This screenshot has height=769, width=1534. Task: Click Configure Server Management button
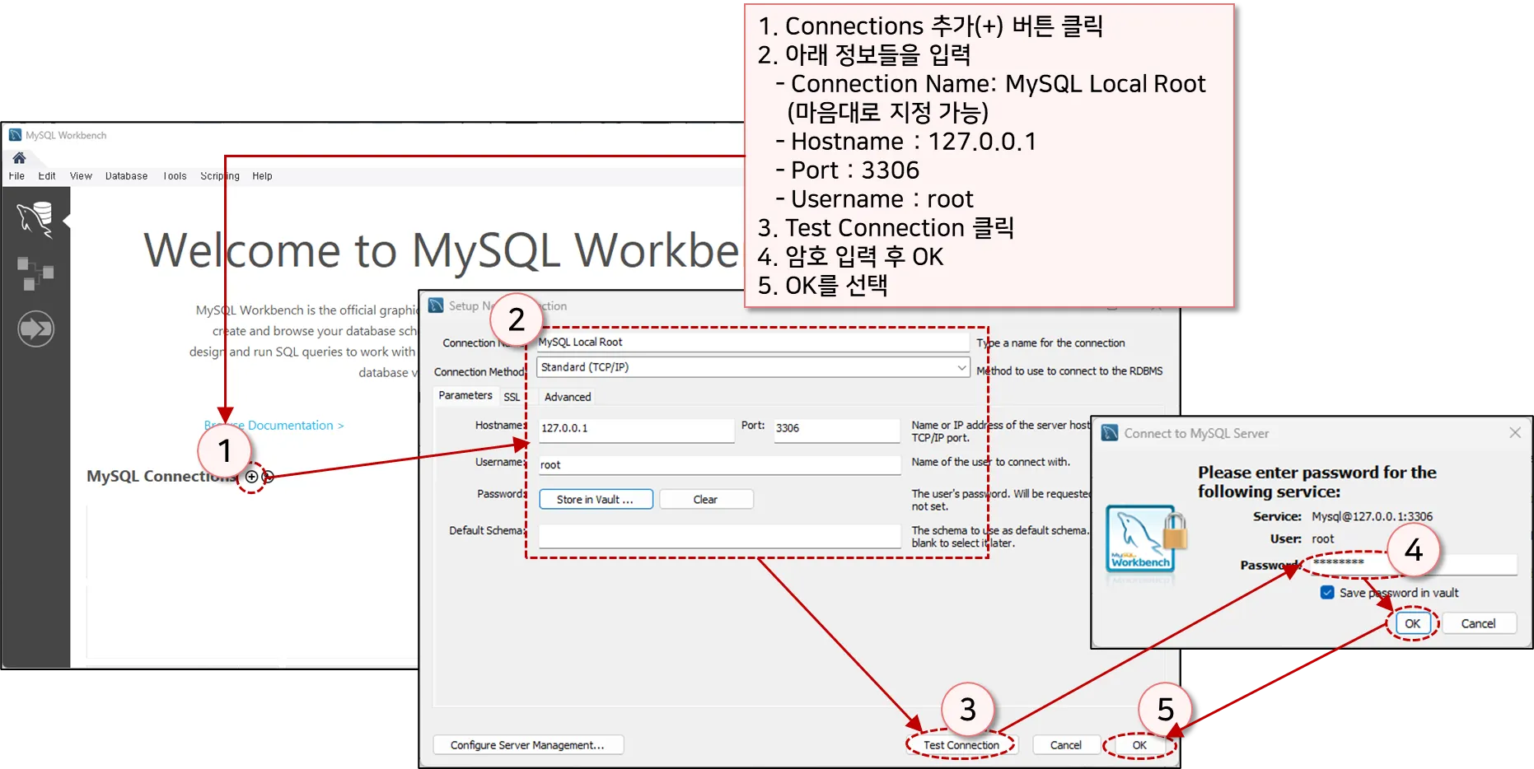527,745
